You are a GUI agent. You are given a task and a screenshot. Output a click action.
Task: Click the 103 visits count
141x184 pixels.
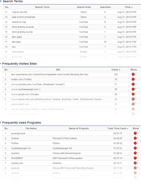116,75
